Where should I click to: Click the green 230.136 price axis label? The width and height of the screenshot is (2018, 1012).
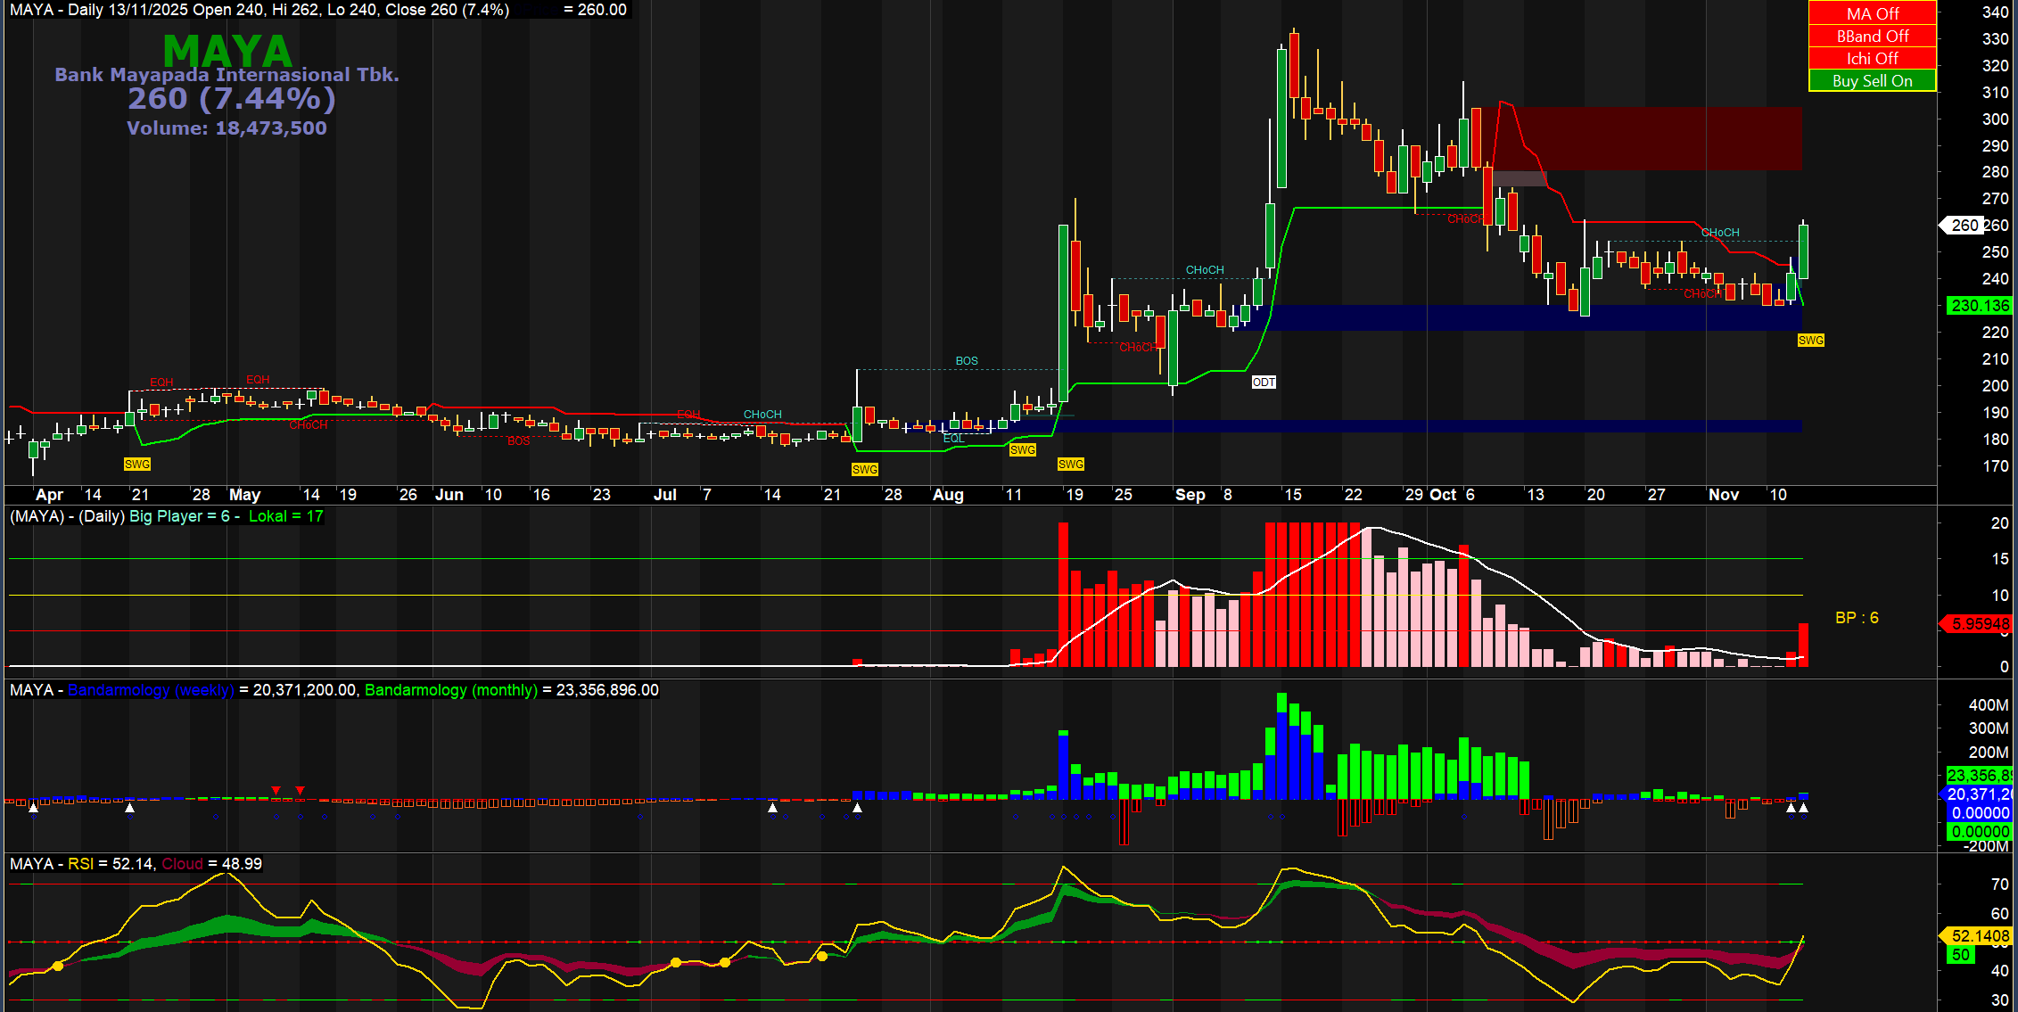point(1980,306)
